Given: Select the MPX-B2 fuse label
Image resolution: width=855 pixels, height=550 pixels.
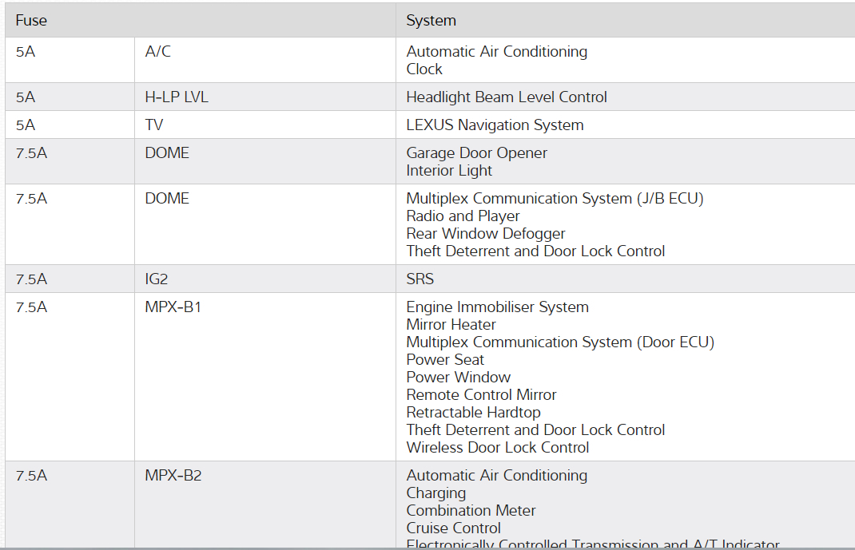Looking at the screenshot, I should pos(173,476).
